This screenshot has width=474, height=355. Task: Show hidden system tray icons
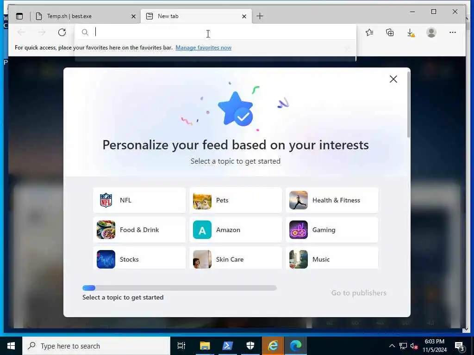(x=392, y=346)
